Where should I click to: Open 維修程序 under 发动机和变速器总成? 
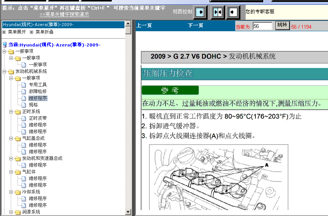pyautogui.click(x=38, y=165)
